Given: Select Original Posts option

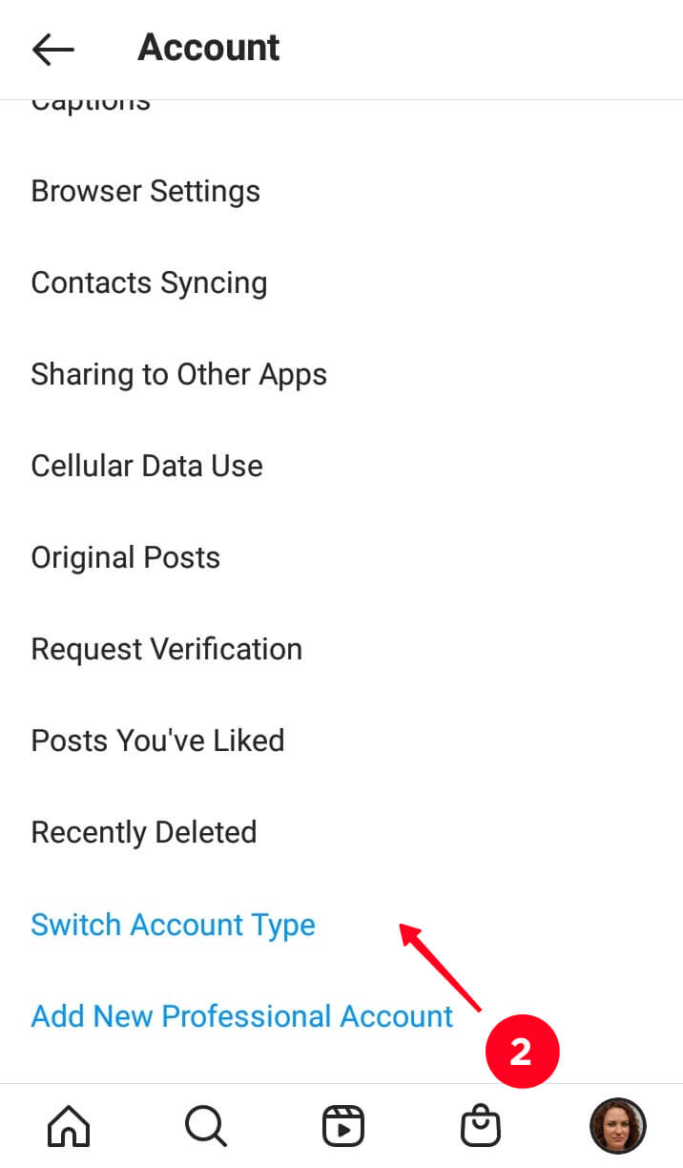Looking at the screenshot, I should [126, 557].
